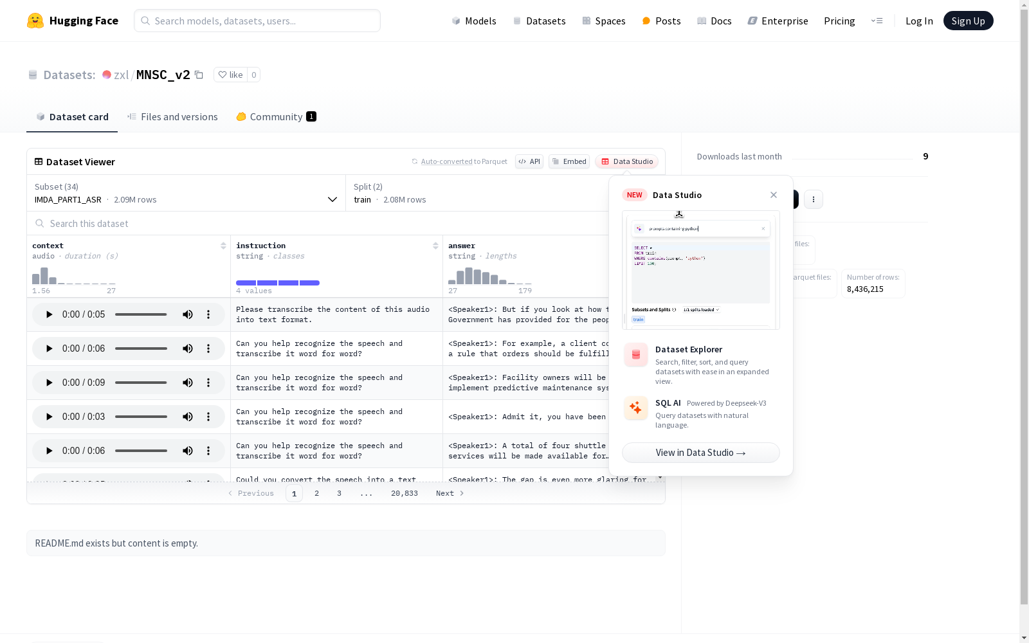Click Log In
The width and height of the screenshot is (1029, 643).
tap(919, 21)
